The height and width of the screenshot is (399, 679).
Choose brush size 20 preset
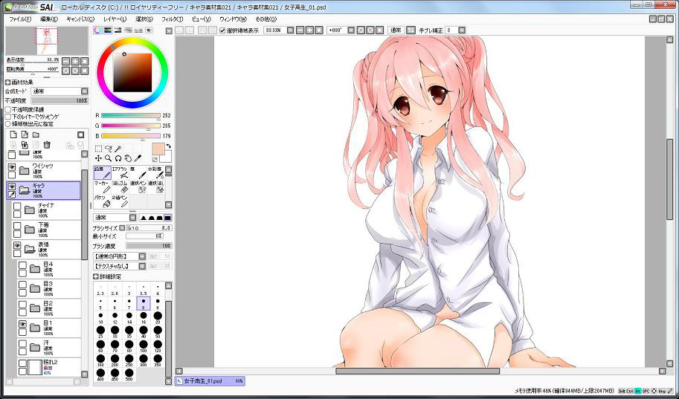[158, 316]
